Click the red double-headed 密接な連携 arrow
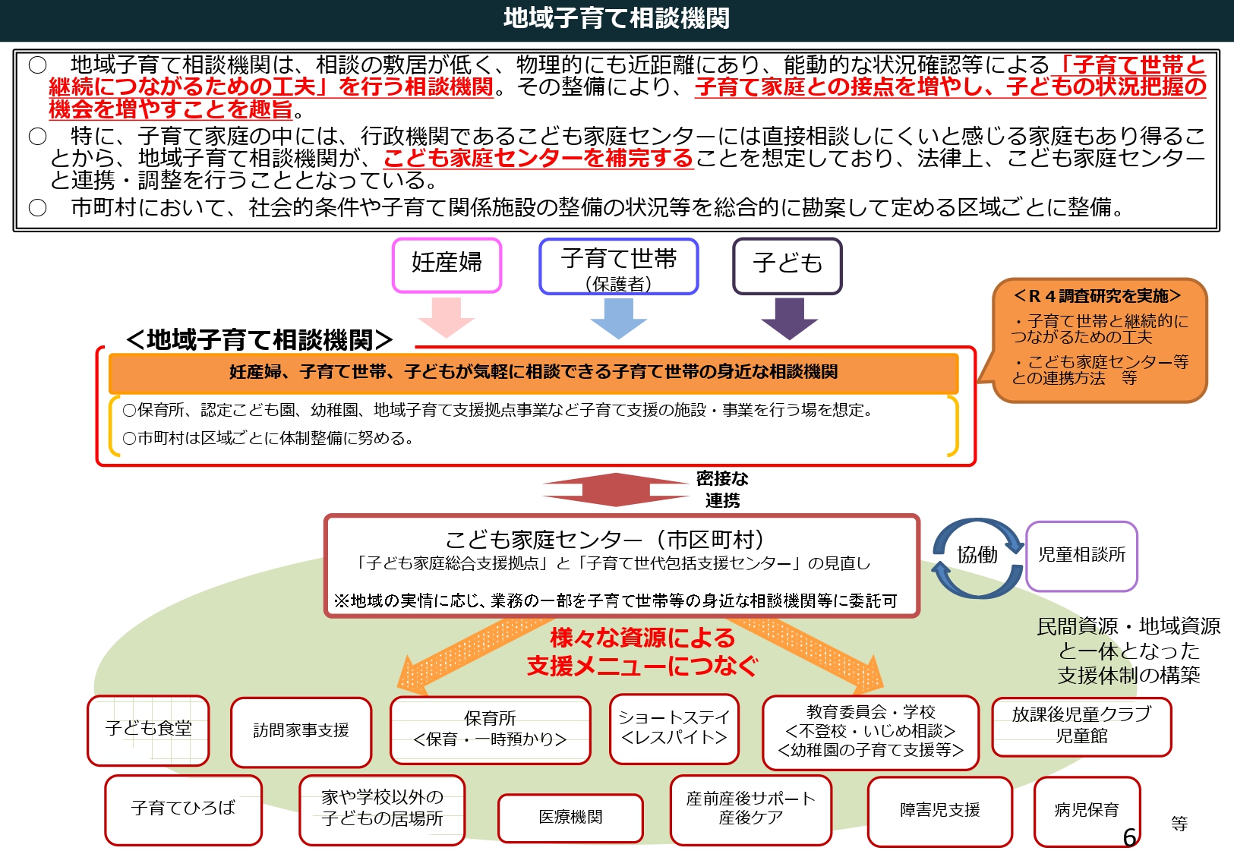The image size is (1234, 854). (x=615, y=490)
